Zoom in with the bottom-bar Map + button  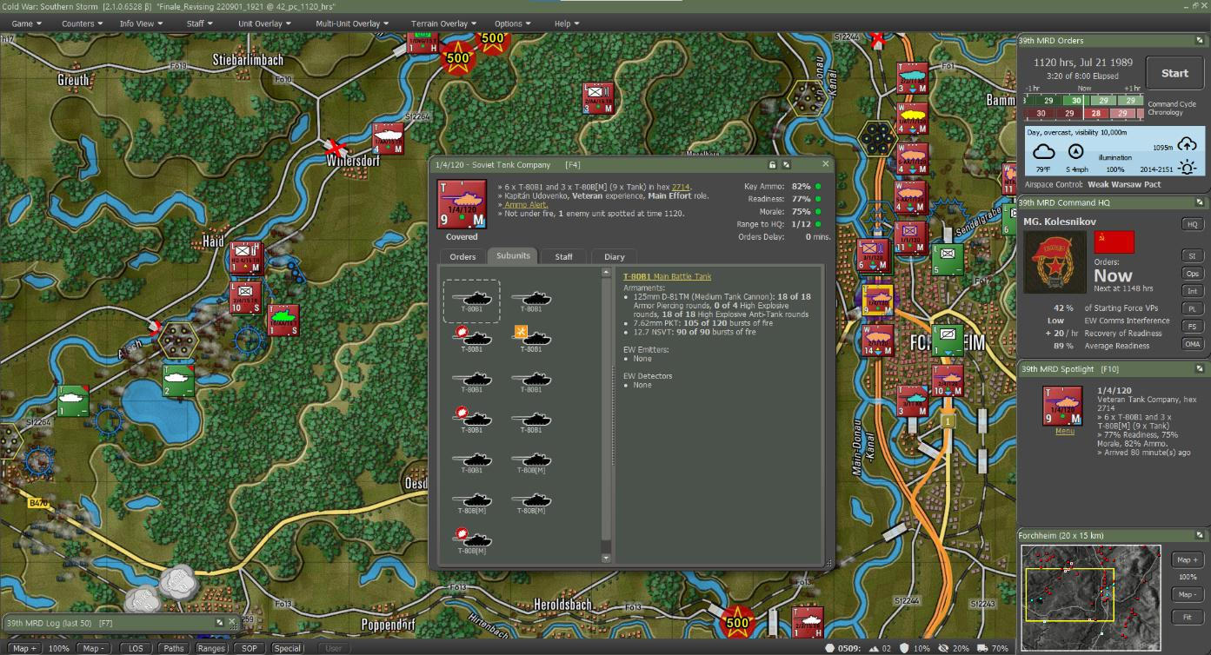click(x=23, y=648)
